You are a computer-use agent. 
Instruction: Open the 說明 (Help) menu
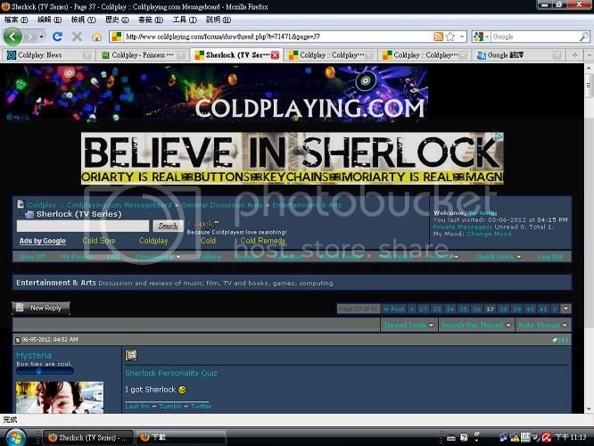click(219, 20)
